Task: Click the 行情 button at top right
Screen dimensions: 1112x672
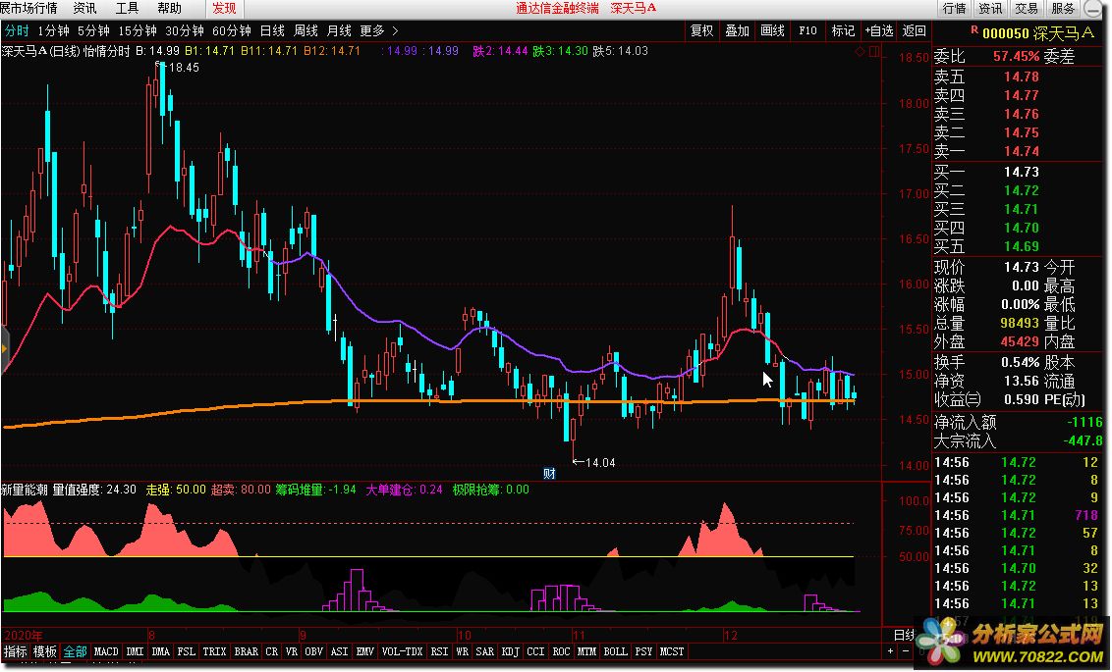Action: point(955,9)
